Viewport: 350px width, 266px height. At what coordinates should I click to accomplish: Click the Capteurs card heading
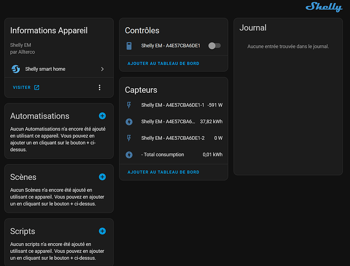click(141, 90)
